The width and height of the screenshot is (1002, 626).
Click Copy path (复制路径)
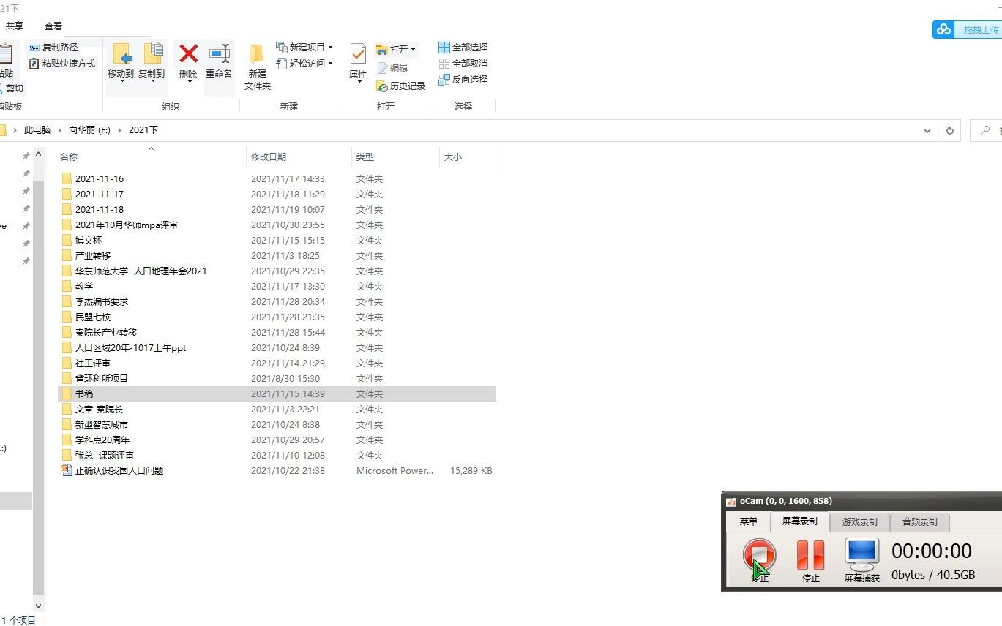click(x=53, y=47)
